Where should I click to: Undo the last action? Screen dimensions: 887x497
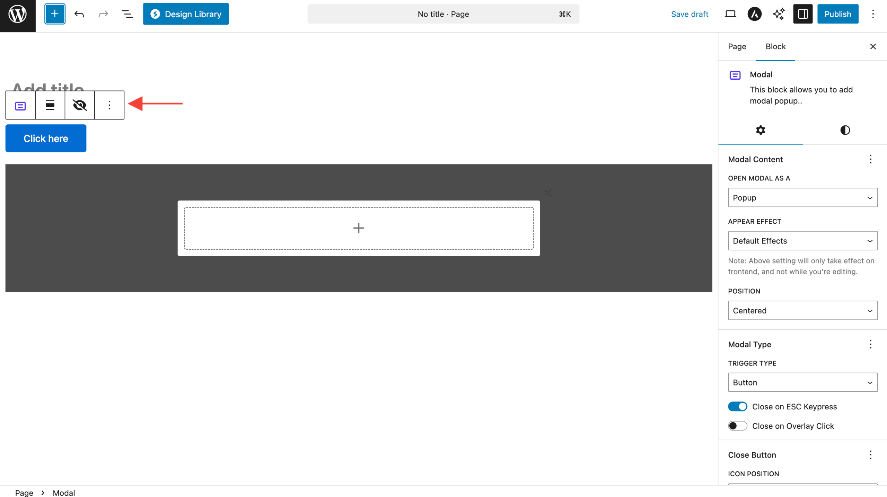click(79, 14)
